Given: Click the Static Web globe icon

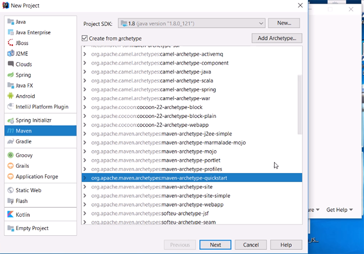Looking at the screenshot, I should pos(11,190).
